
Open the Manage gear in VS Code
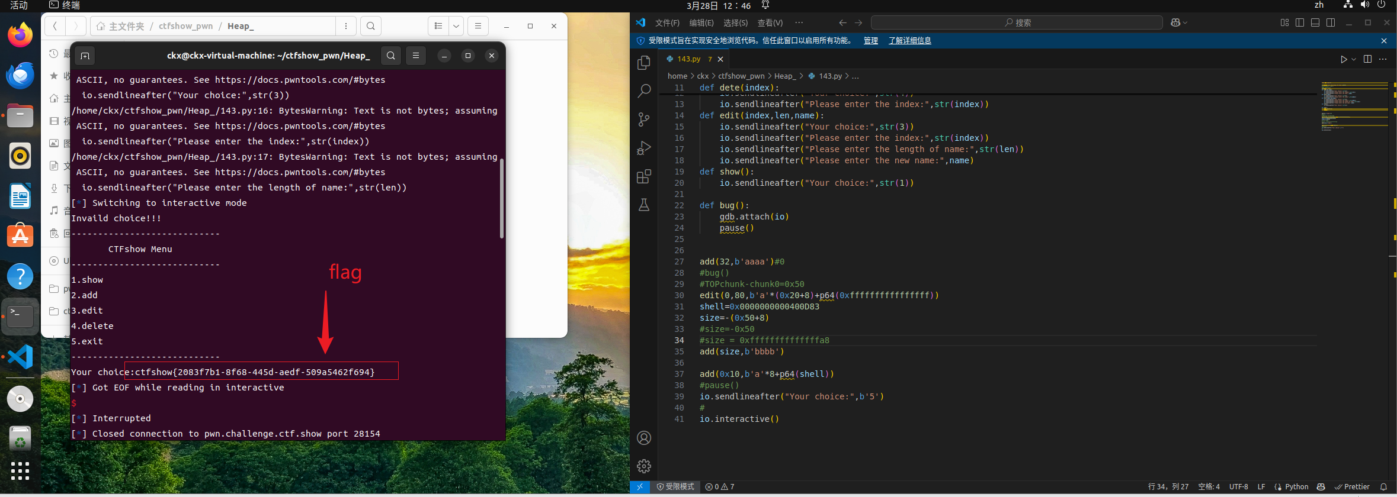644,466
